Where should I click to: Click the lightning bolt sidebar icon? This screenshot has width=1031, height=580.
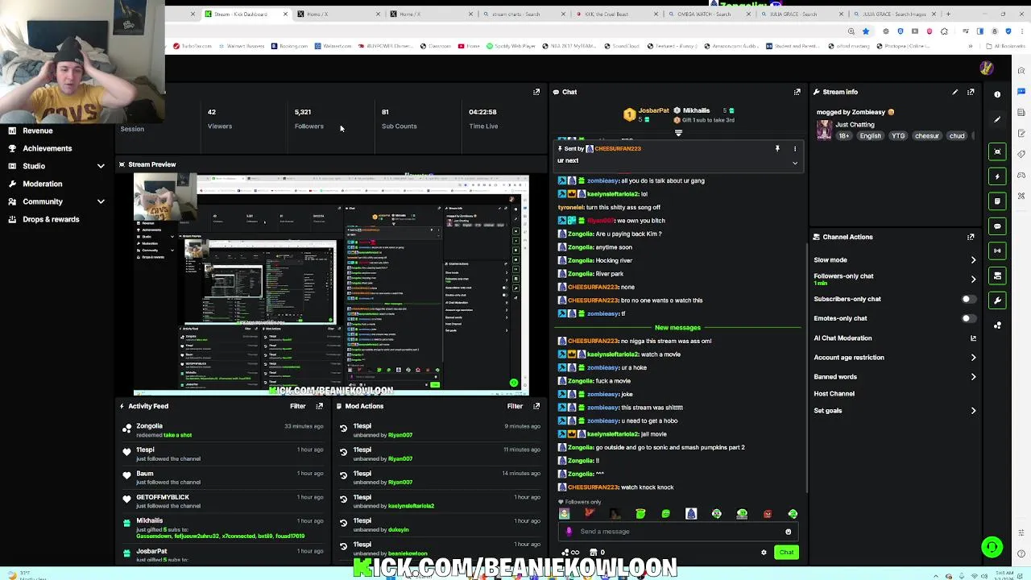point(997,176)
